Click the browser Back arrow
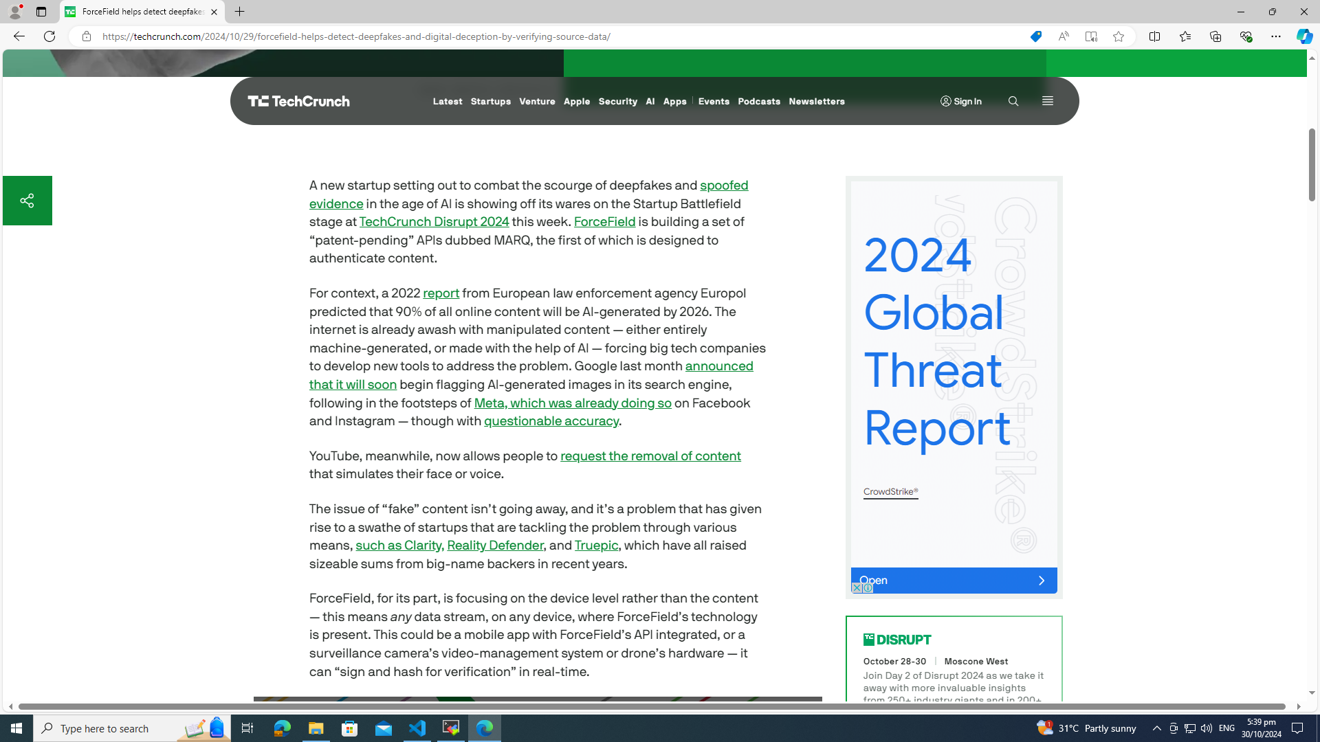1320x742 pixels. click(19, 36)
